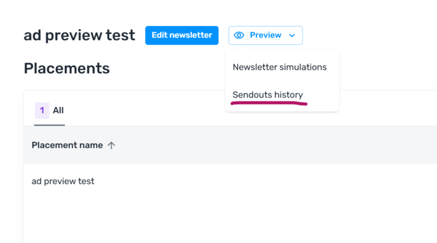This screenshot has width=437, height=243.
Task: Click the word simulations in dropdown
Action: coord(303,67)
